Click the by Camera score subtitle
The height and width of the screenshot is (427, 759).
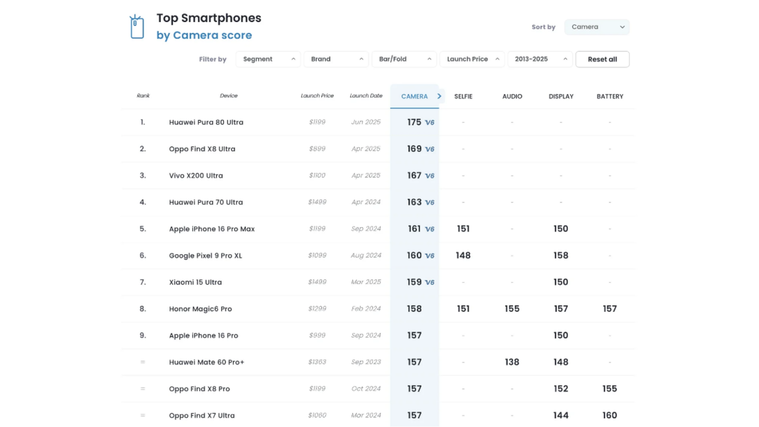coord(204,35)
